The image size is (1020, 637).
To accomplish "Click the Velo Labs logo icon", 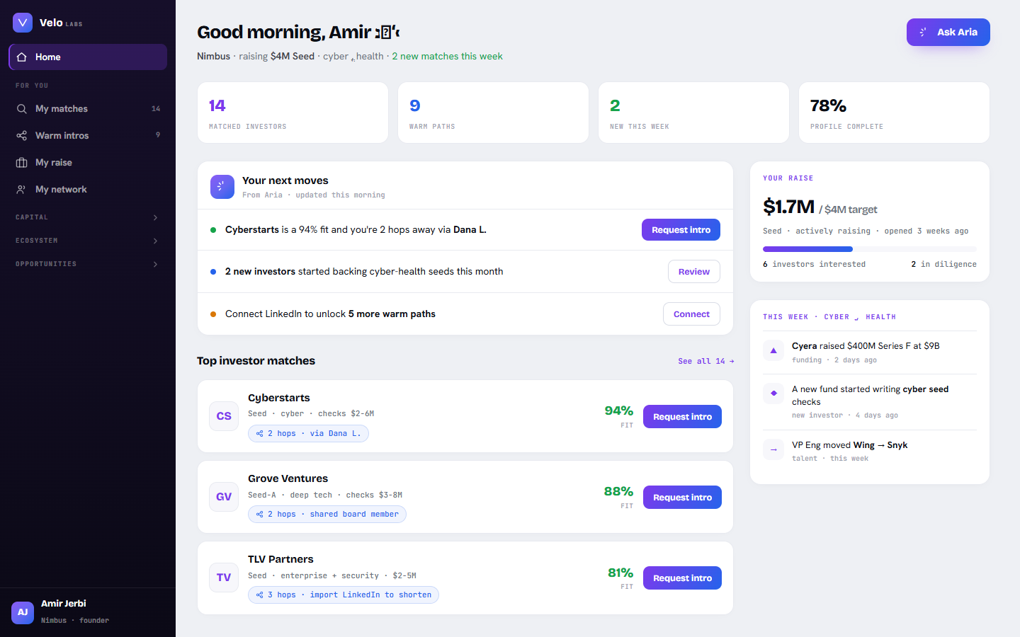I will coord(23,23).
